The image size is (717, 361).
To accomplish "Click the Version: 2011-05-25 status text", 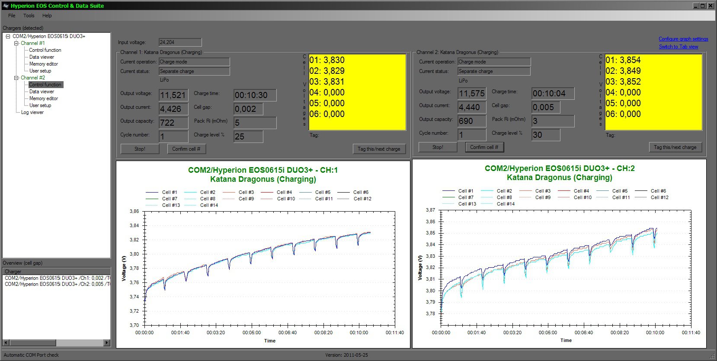I will (346, 355).
